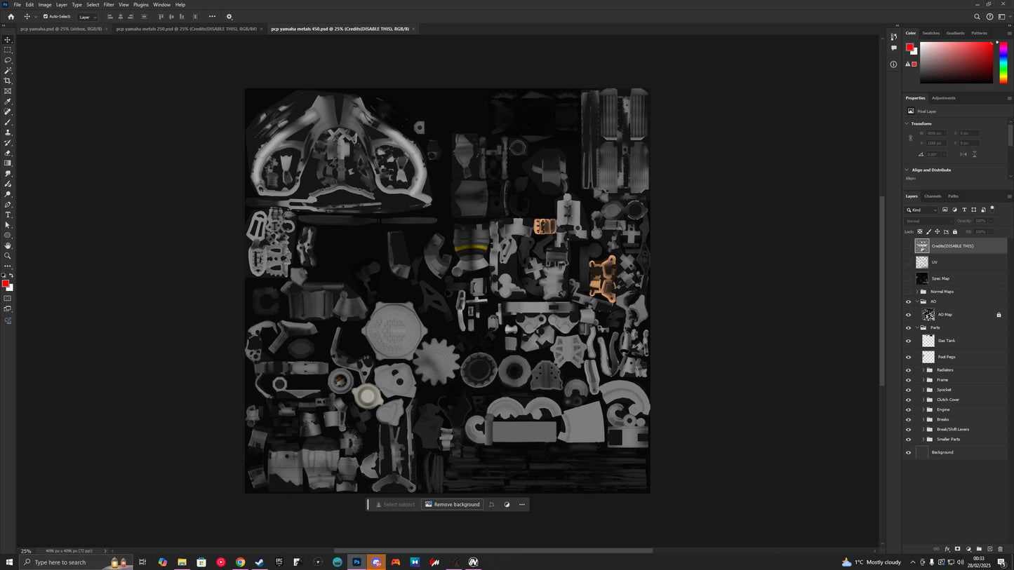Pick the Clone Stamp tool
Screen dimensions: 1014x570
click(x=8, y=133)
